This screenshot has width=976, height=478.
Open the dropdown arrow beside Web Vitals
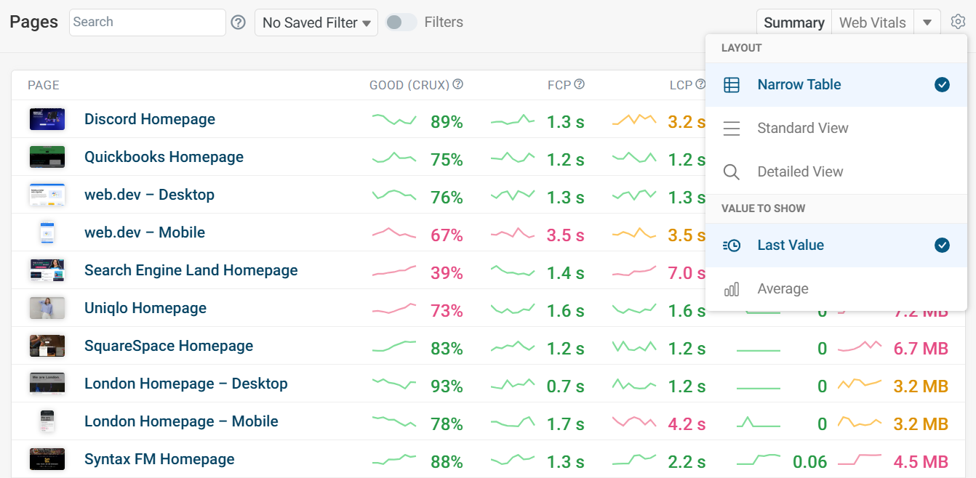pos(927,22)
